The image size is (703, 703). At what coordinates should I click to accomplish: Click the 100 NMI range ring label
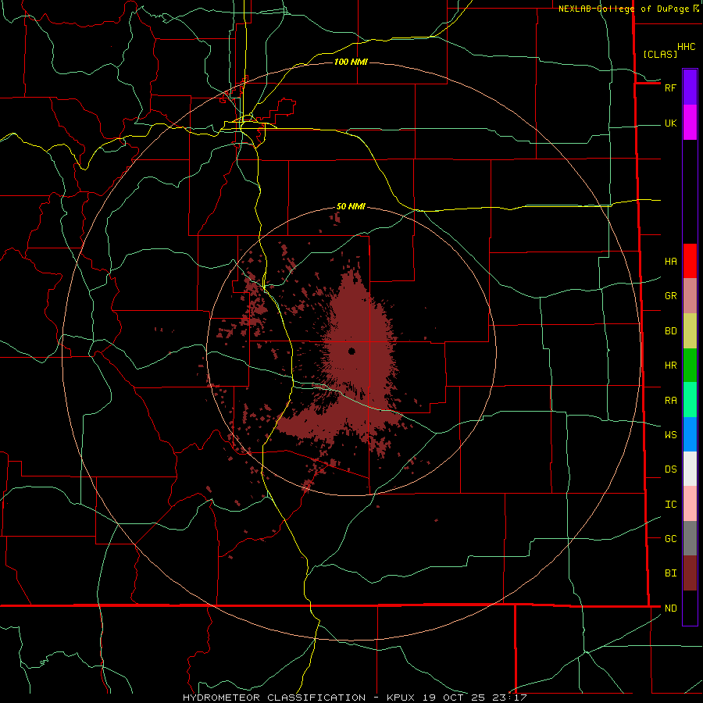coord(351,62)
